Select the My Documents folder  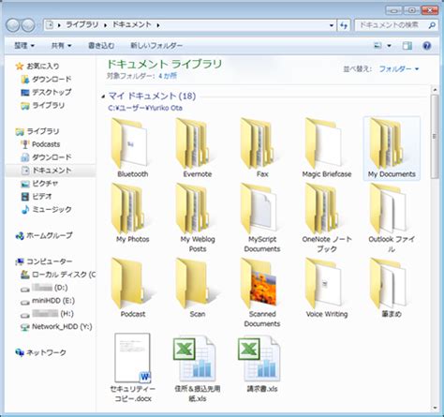tap(392, 147)
